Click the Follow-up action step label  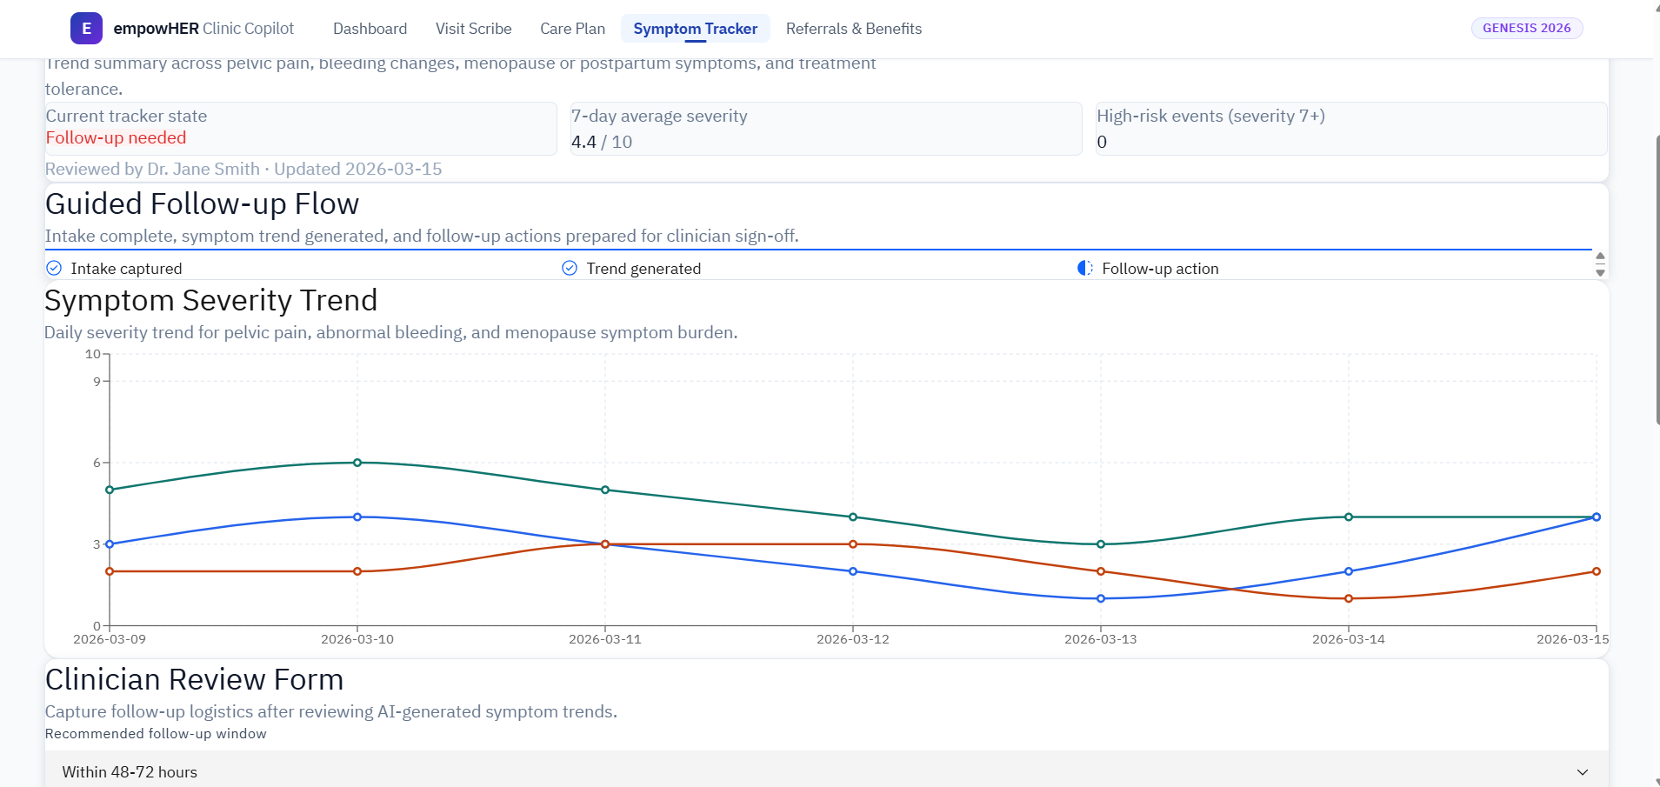1160,269
